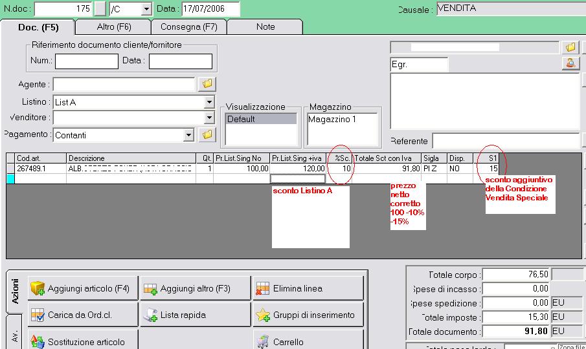
Task: Open Gruppi di inserimento
Action: [308, 315]
